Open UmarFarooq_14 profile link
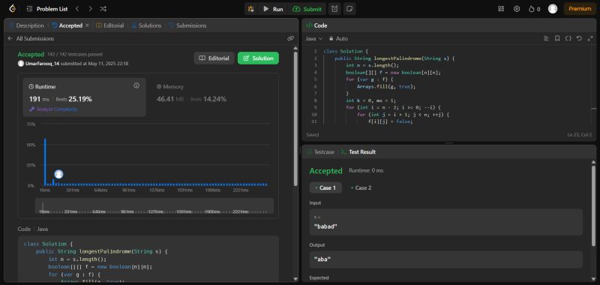The image size is (600, 285). (42, 64)
